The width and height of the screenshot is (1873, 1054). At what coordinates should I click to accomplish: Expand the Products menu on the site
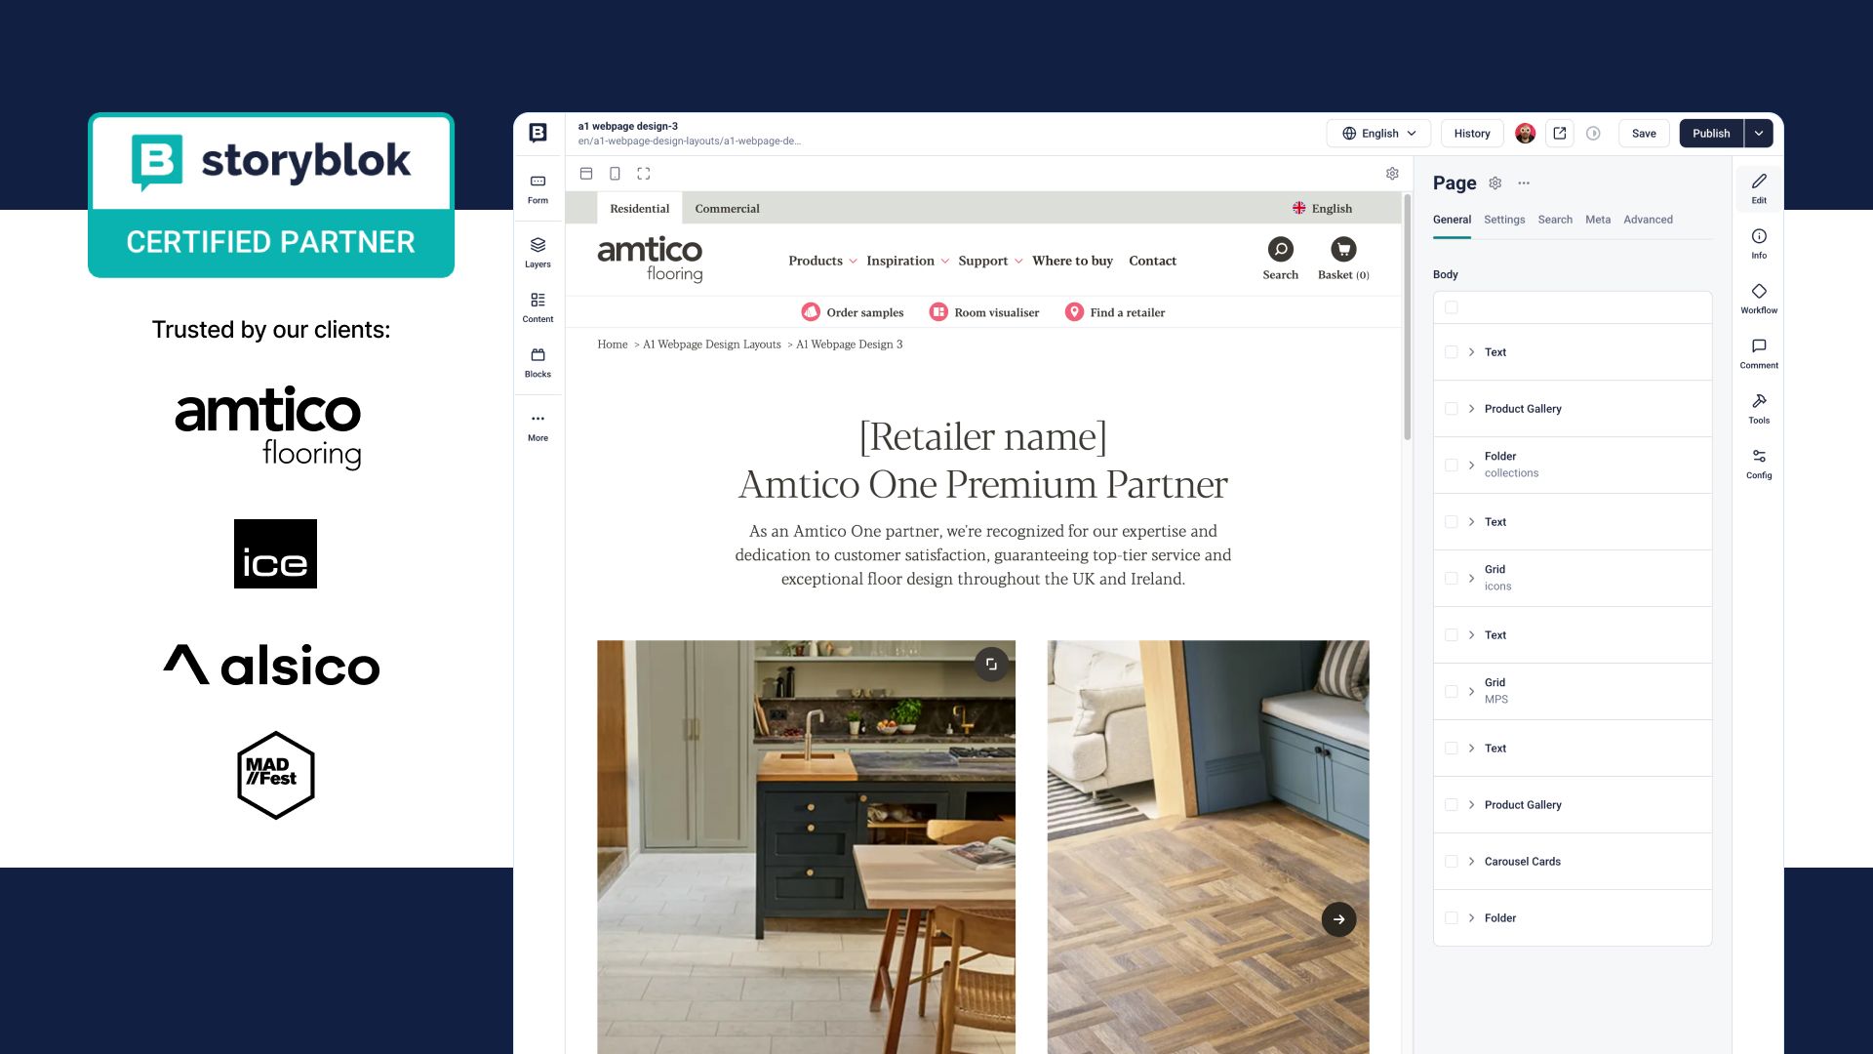click(822, 261)
